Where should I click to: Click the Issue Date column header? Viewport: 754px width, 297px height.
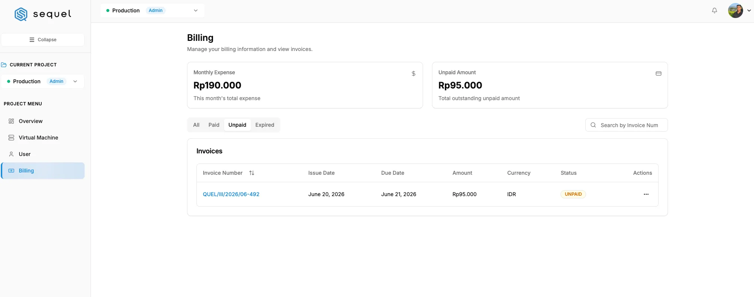point(322,173)
